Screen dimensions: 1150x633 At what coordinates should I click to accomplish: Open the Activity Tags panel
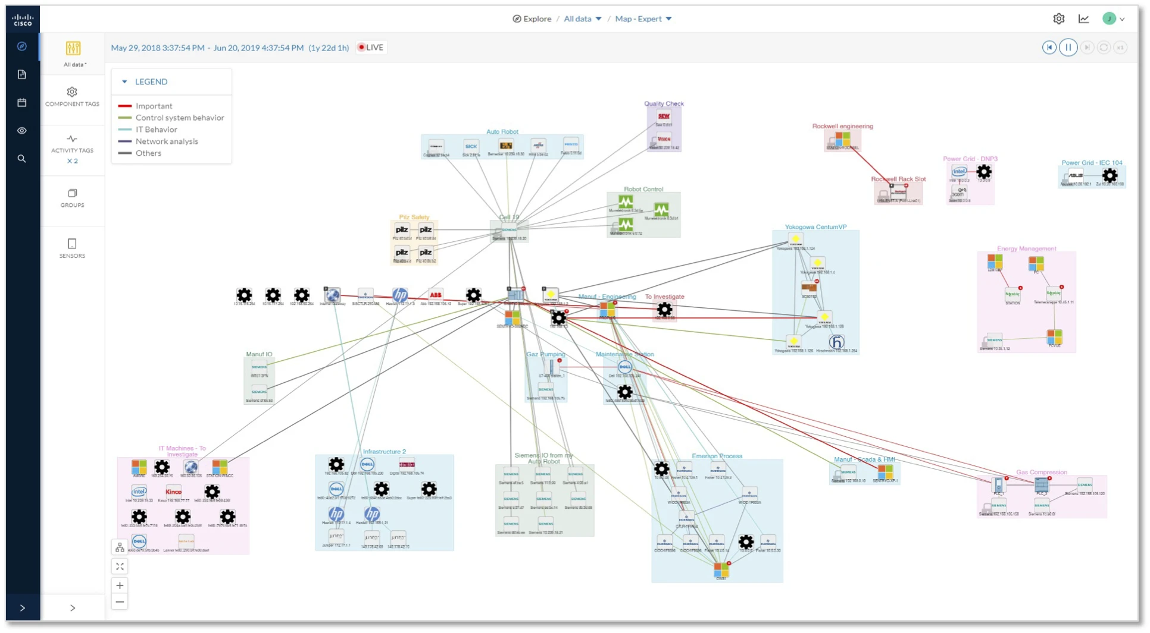coord(72,149)
